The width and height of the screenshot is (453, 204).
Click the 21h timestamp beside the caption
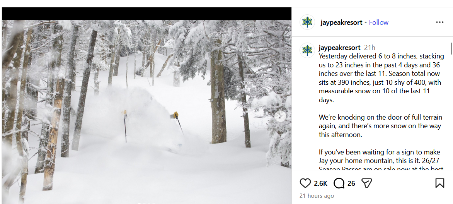click(x=370, y=48)
